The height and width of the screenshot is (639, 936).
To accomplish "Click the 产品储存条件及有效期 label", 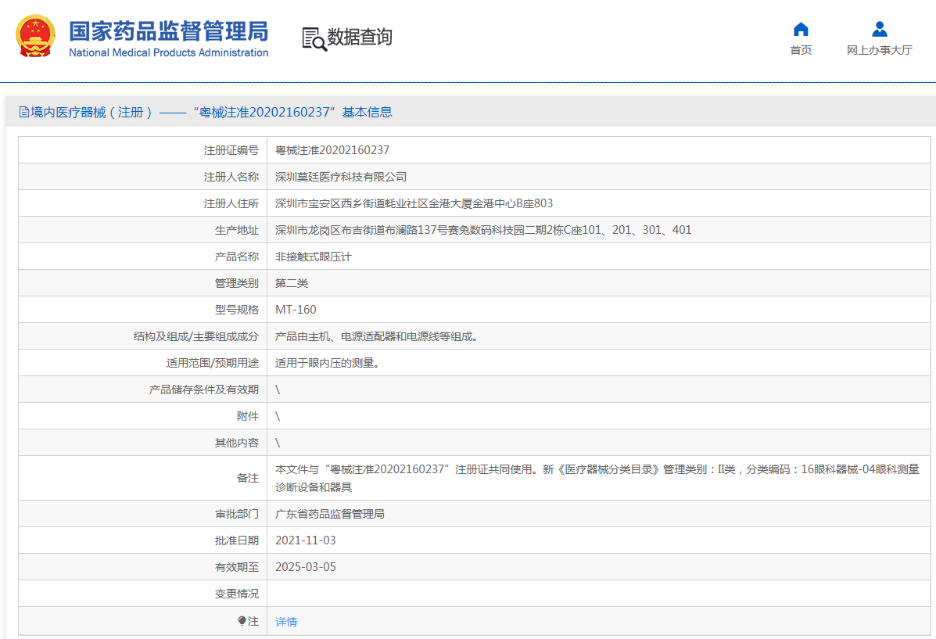I will (x=203, y=390).
